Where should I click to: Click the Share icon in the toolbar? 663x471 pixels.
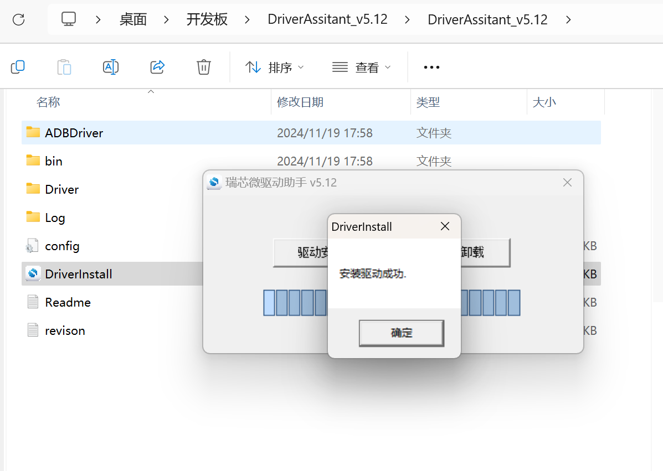pyautogui.click(x=157, y=66)
